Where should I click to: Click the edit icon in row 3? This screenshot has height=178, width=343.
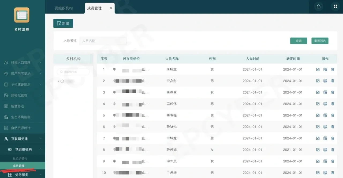(318, 92)
